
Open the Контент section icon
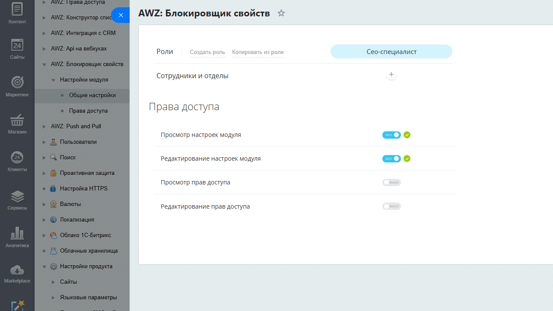17,9
